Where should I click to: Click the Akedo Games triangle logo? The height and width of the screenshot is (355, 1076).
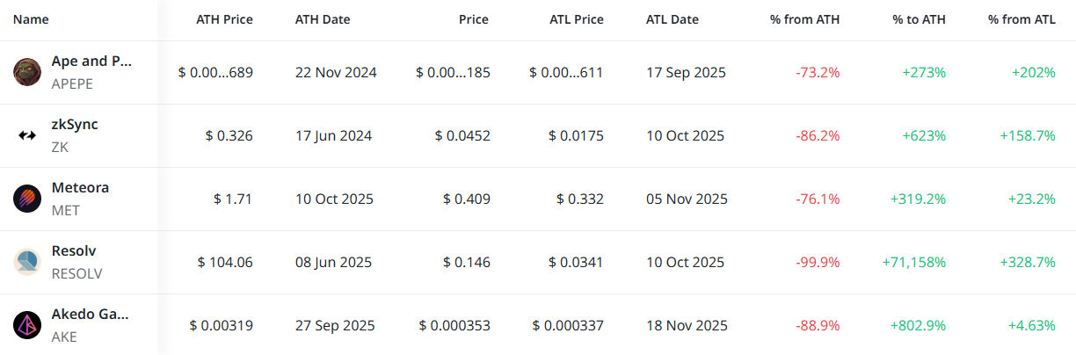pyautogui.click(x=27, y=325)
